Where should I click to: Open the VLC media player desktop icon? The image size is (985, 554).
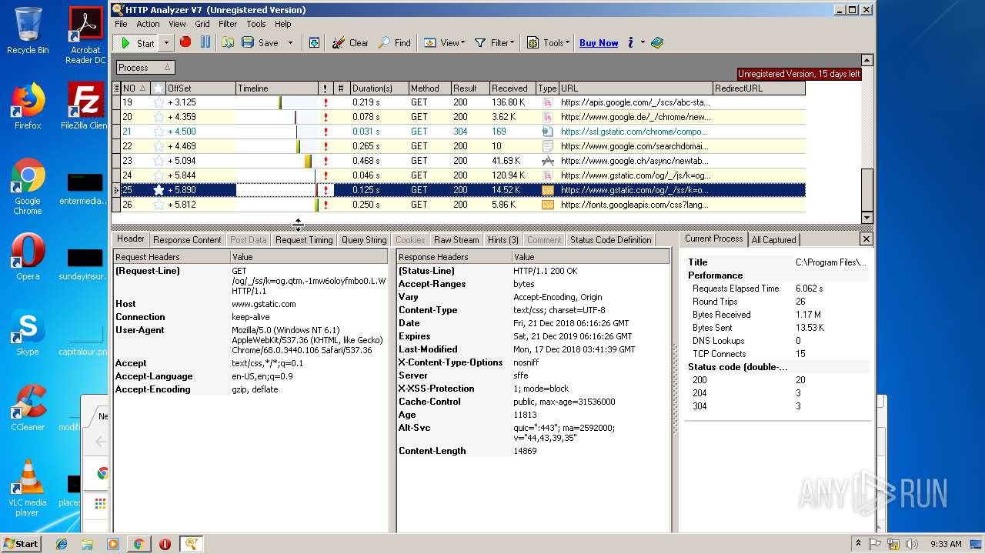(x=28, y=488)
